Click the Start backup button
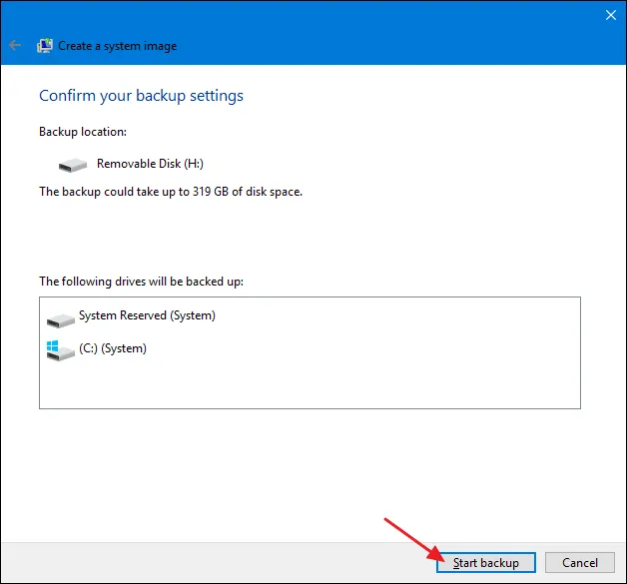 (x=486, y=562)
